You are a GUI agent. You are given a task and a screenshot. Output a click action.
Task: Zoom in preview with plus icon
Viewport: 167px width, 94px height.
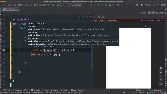(161, 73)
